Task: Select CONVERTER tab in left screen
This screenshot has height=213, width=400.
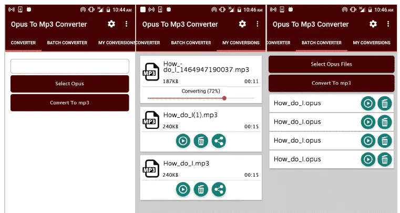Action: (23, 43)
